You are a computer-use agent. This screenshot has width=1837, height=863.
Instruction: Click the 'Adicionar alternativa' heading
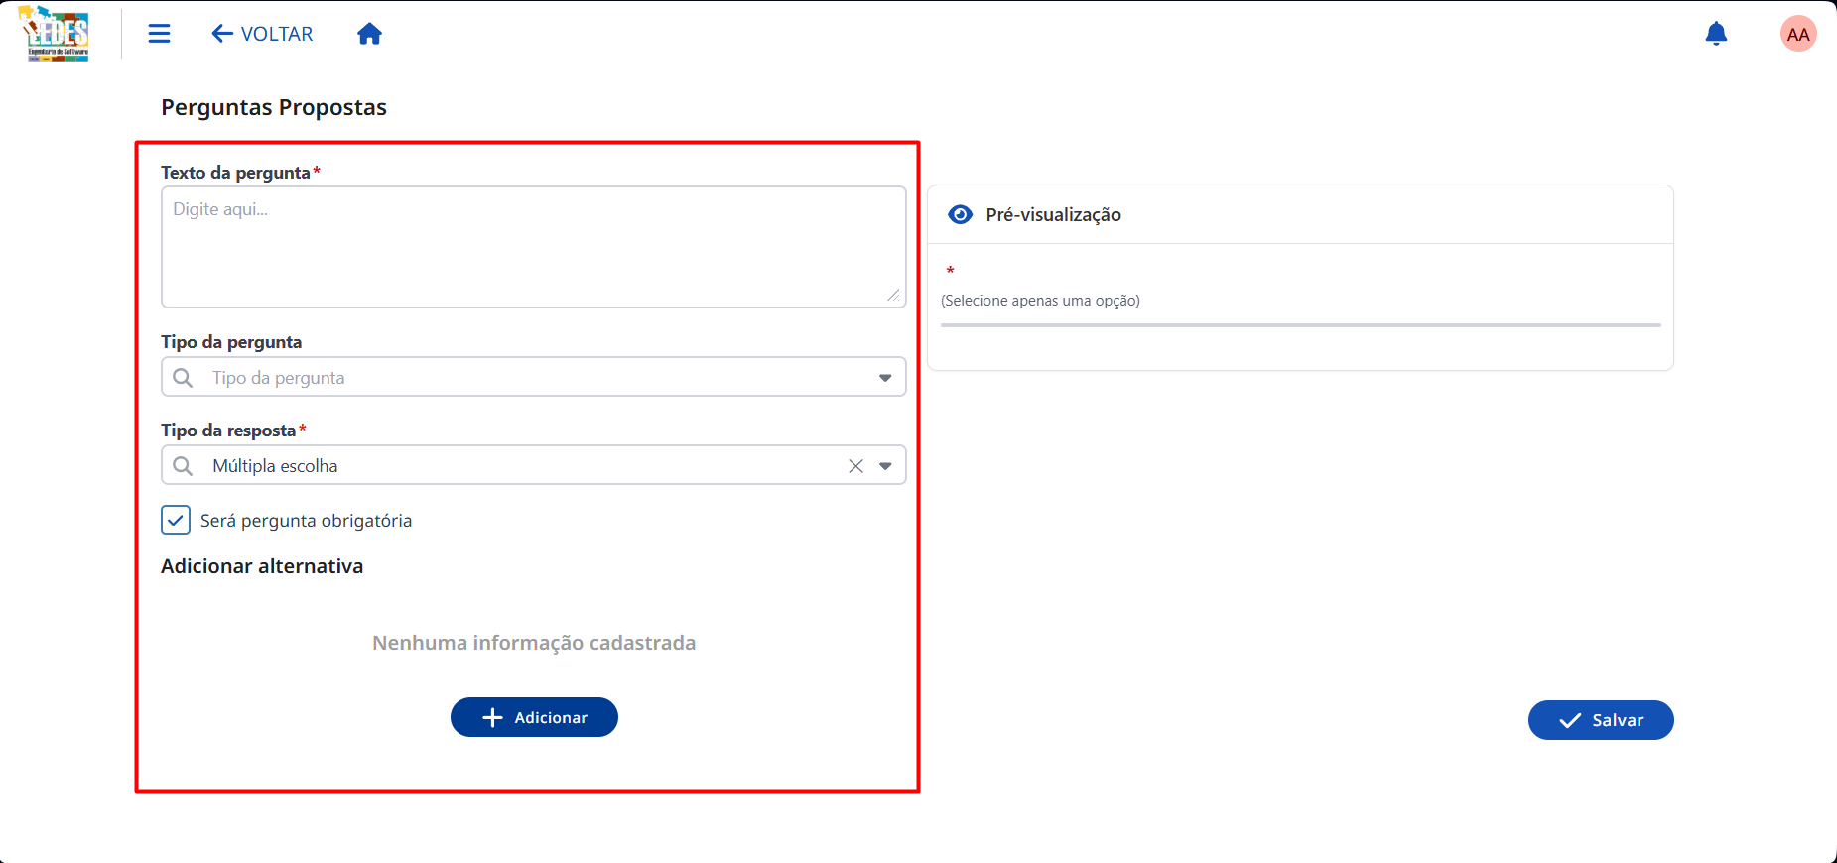click(262, 566)
